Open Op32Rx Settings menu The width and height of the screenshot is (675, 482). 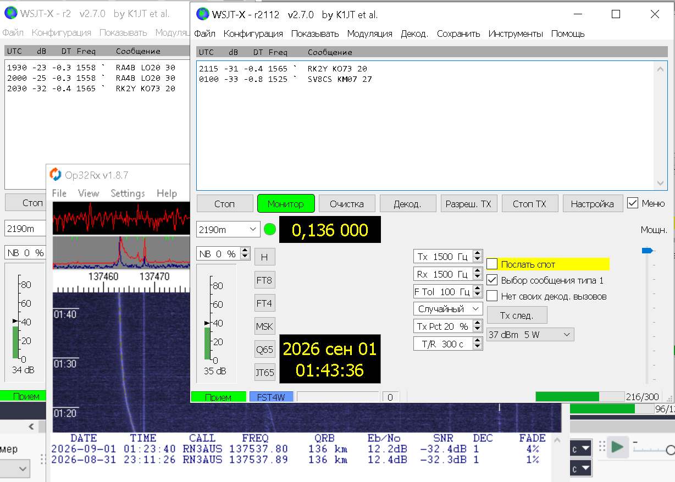128,193
